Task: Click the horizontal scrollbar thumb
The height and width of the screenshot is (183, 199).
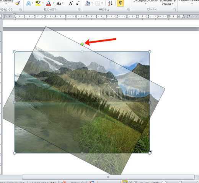Action: 108,177
